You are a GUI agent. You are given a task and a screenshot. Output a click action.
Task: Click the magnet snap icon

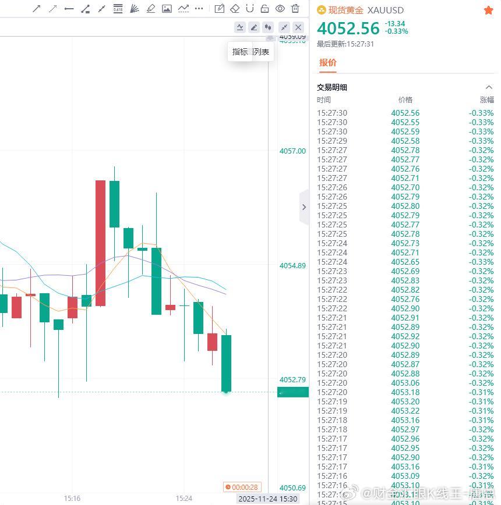[x=249, y=9]
